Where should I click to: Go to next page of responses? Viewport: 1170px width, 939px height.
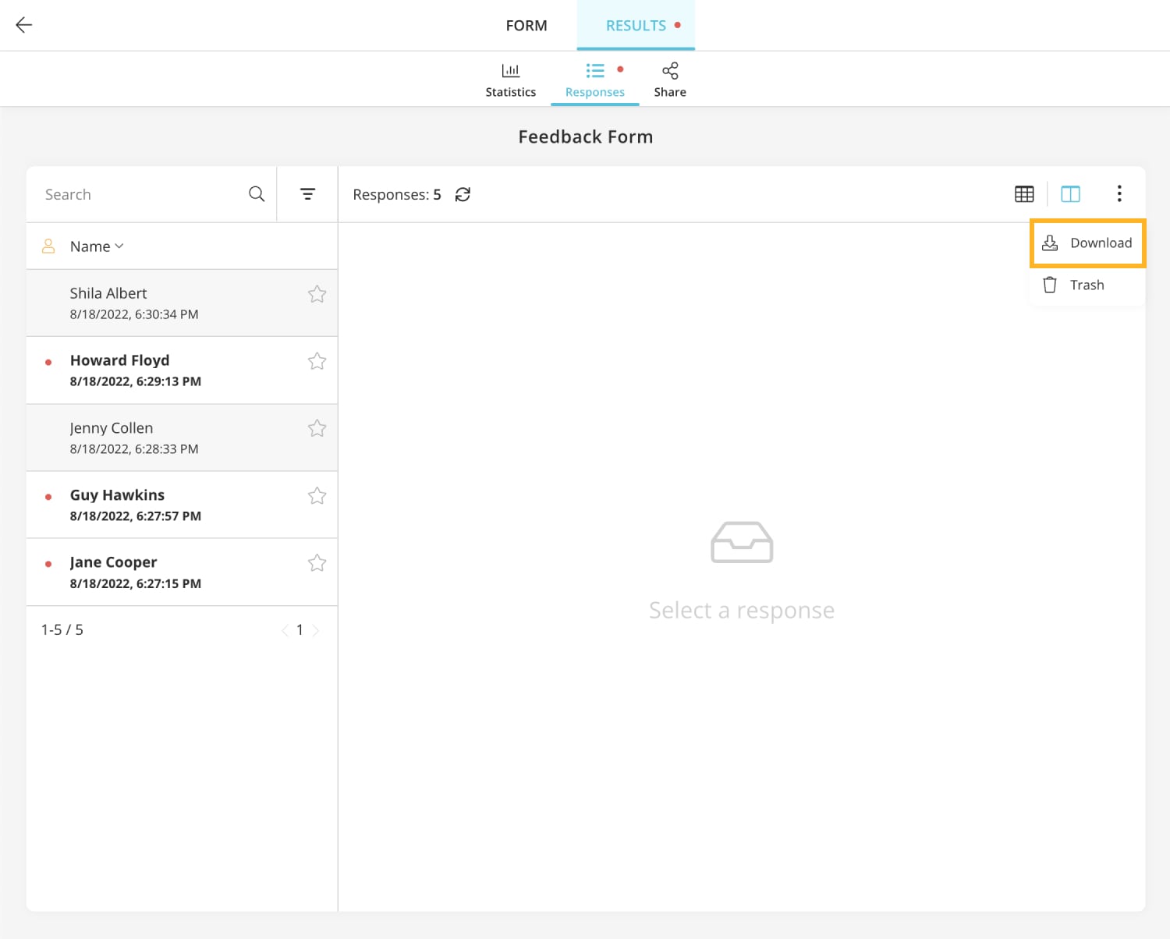(x=316, y=629)
